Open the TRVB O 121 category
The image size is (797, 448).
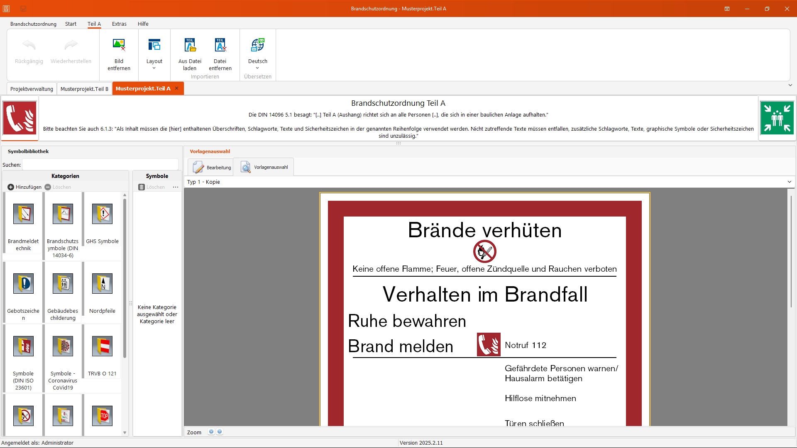(x=102, y=347)
